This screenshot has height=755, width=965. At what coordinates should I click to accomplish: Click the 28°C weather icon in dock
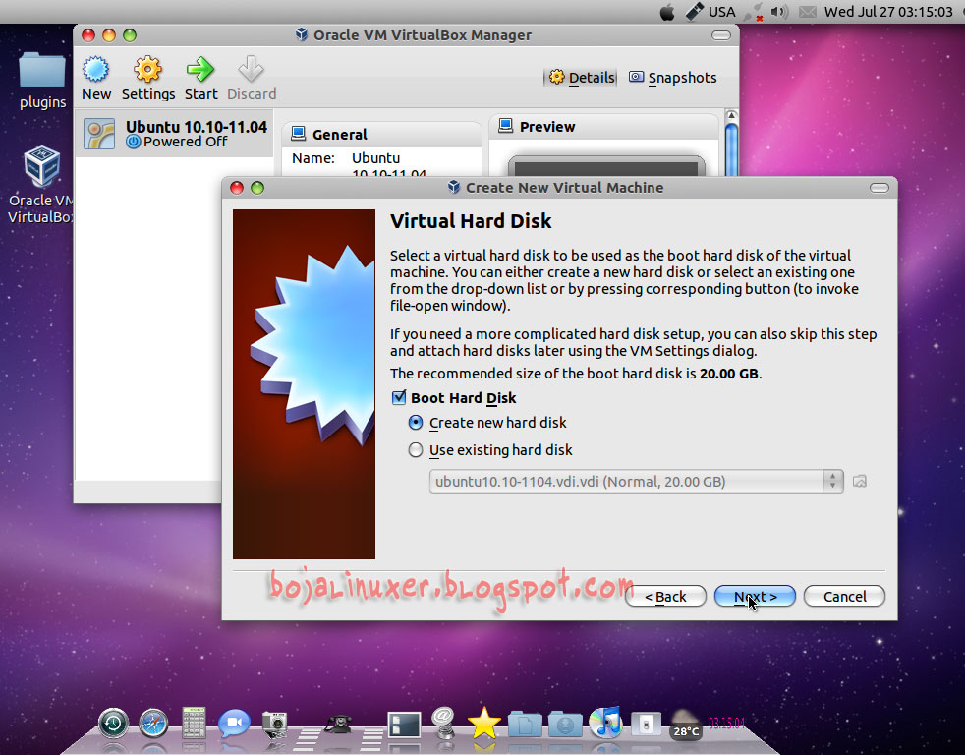686,724
